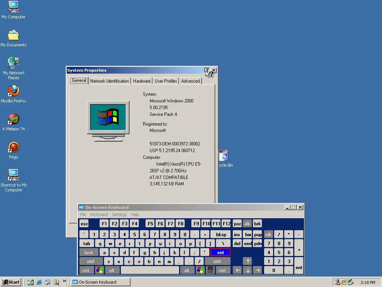Toggle the nlk num lock key
The image size is (382, 287).
269,235
